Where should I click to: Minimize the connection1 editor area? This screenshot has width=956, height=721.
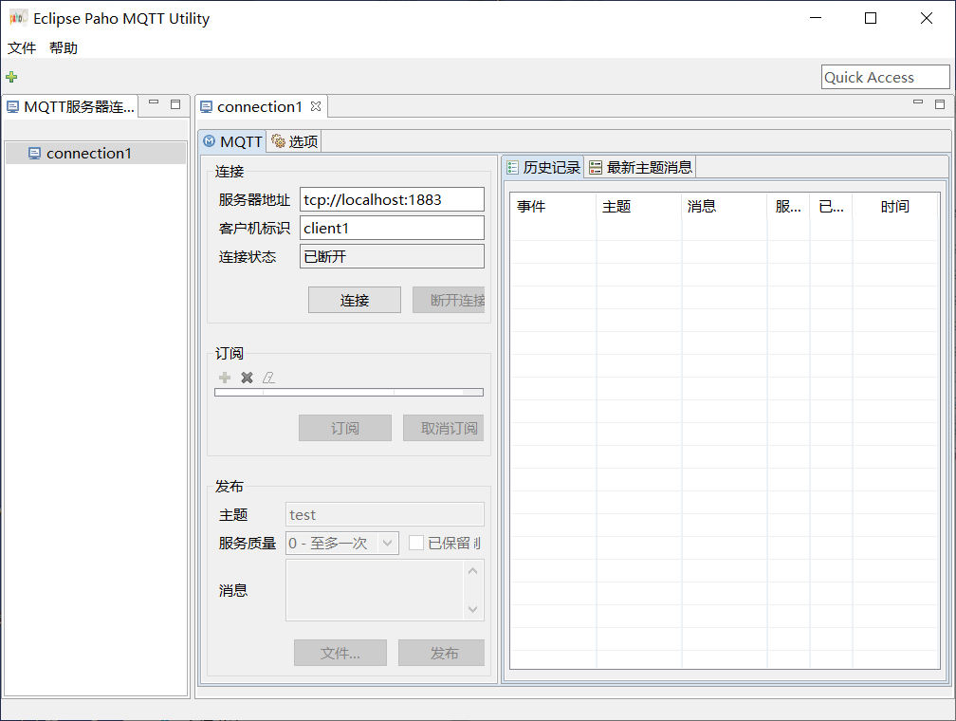917,102
